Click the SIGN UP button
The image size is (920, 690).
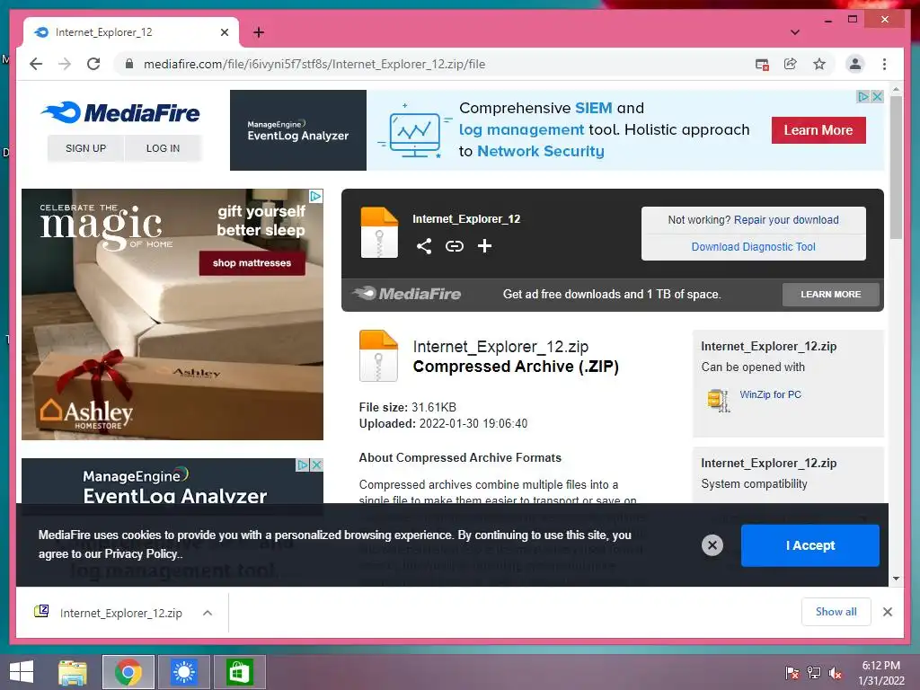point(85,148)
